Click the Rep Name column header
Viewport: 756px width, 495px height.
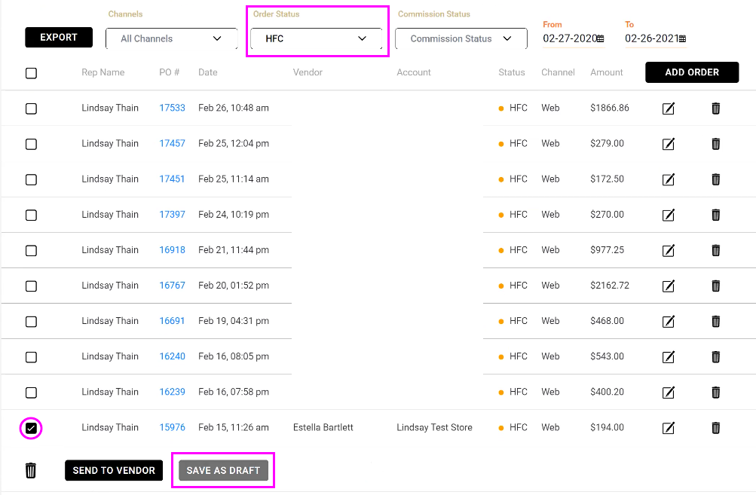pos(103,72)
